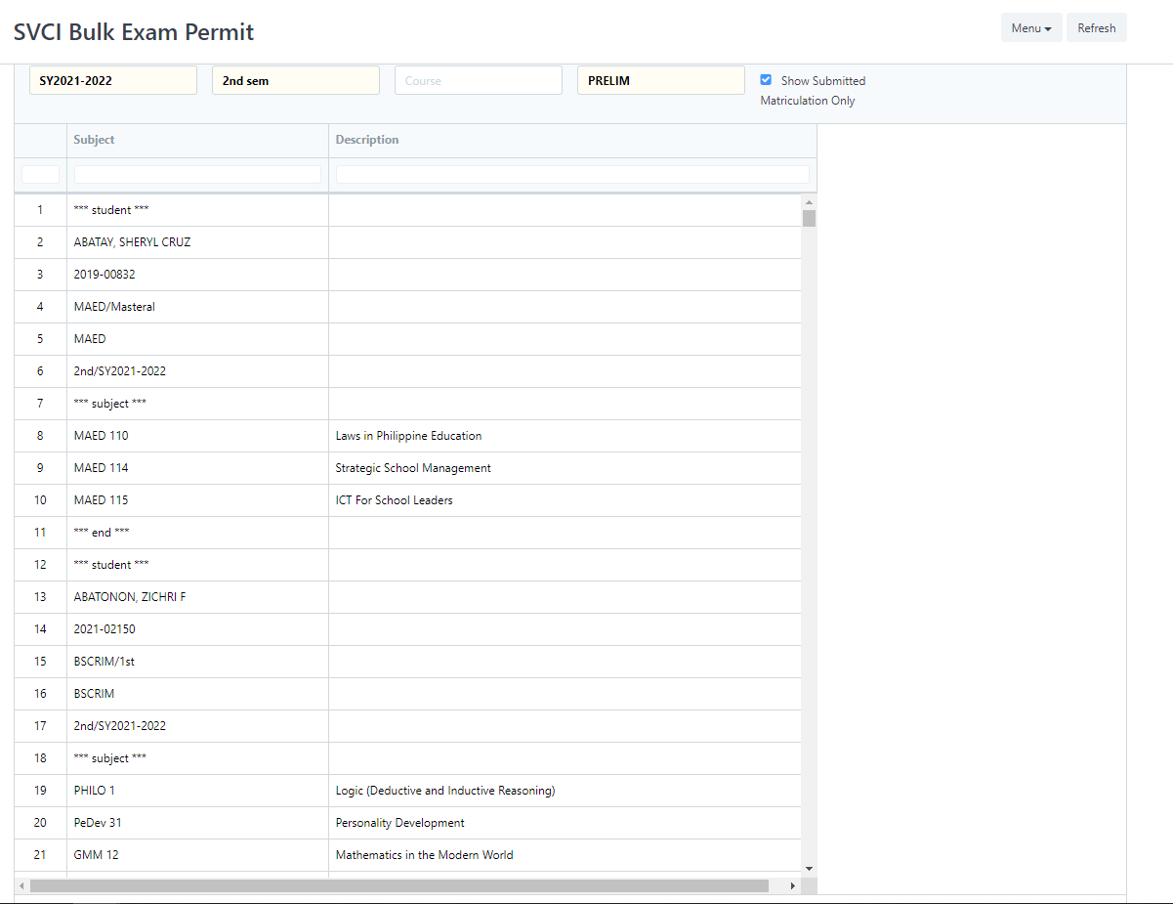The height and width of the screenshot is (904, 1173).
Task: Click the horizontal scrollbar right arrow
Action: [x=793, y=885]
